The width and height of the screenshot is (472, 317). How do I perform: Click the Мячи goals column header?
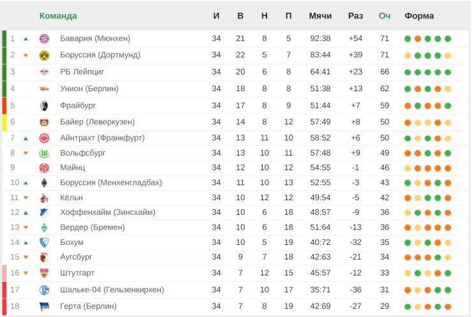point(320,16)
